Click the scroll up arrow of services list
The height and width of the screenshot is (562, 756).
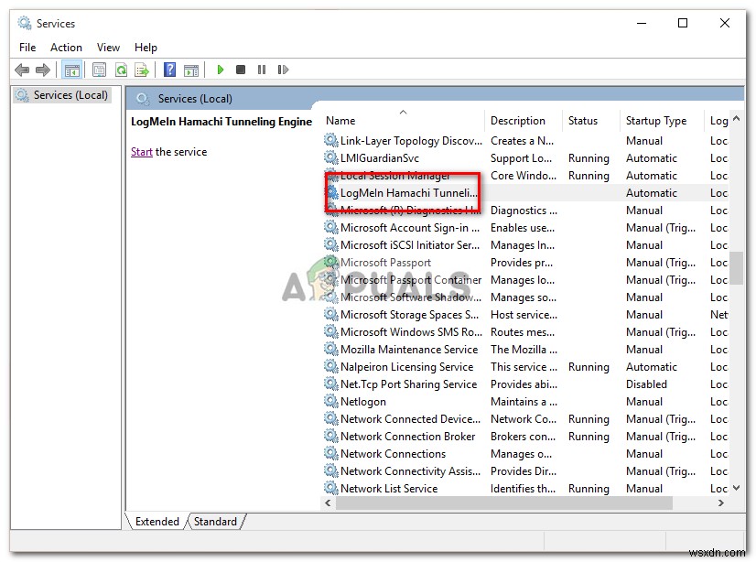coord(736,118)
